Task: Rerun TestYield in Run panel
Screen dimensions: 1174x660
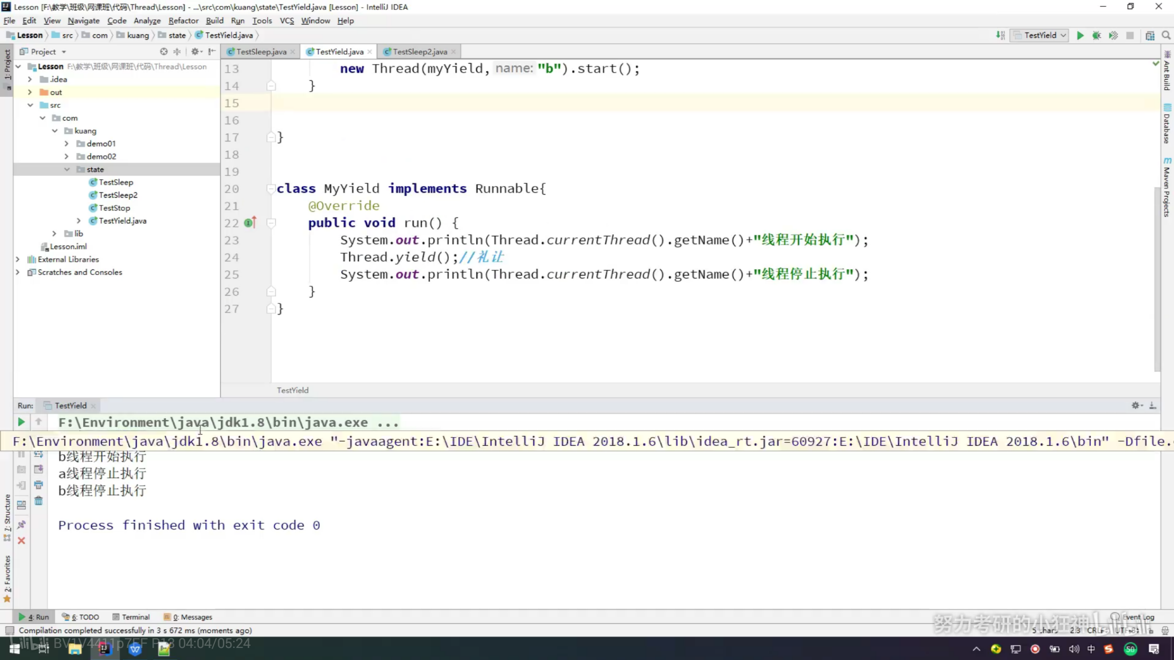Action: pyautogui.click(x=21, y=422)
